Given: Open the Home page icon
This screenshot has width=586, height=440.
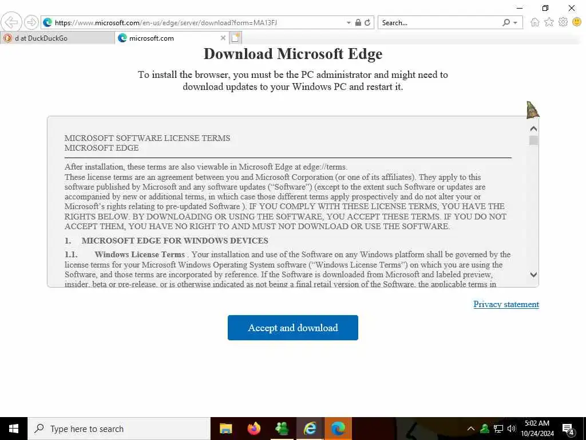Looking at the screenshot, I should 535,22.
